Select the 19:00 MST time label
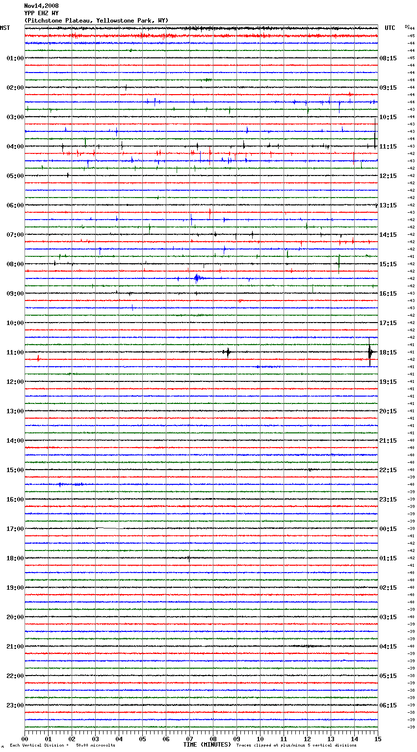 [15, 588]
